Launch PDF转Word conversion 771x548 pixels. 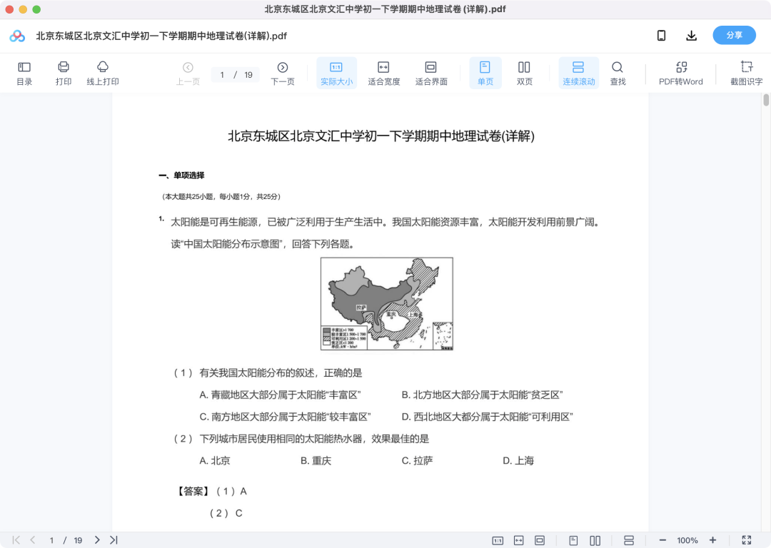pyautogui.click(x=680, y=73)
